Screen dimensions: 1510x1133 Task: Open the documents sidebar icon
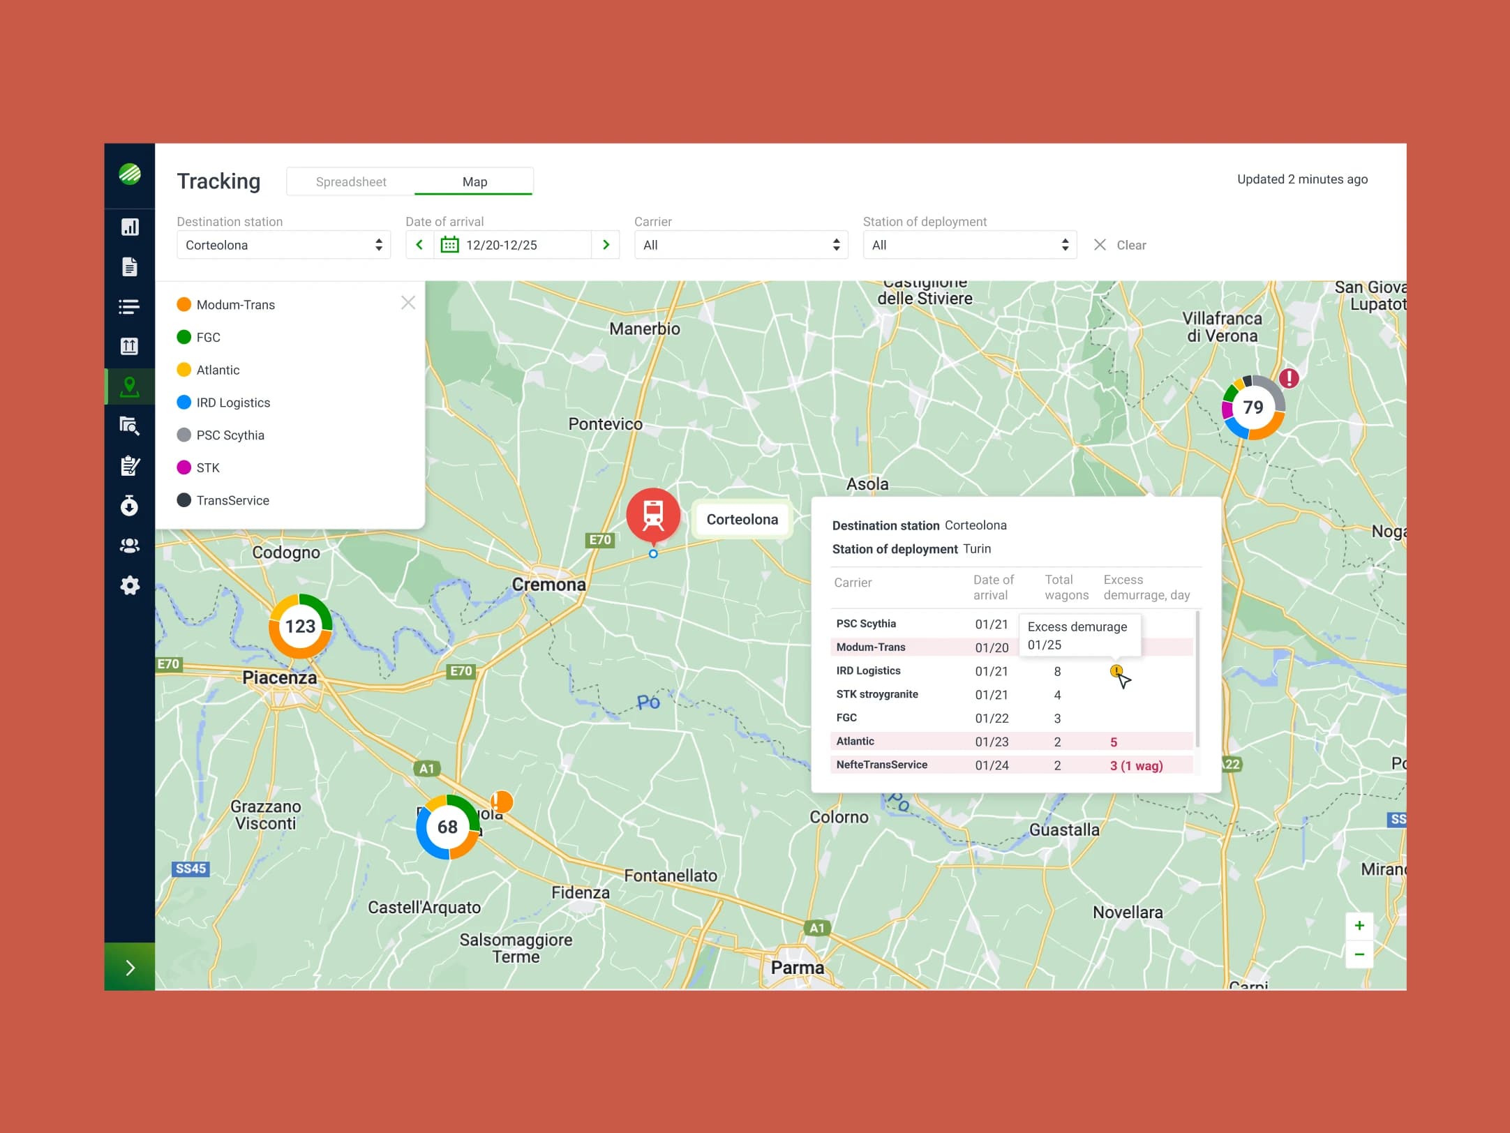[130, 267]
